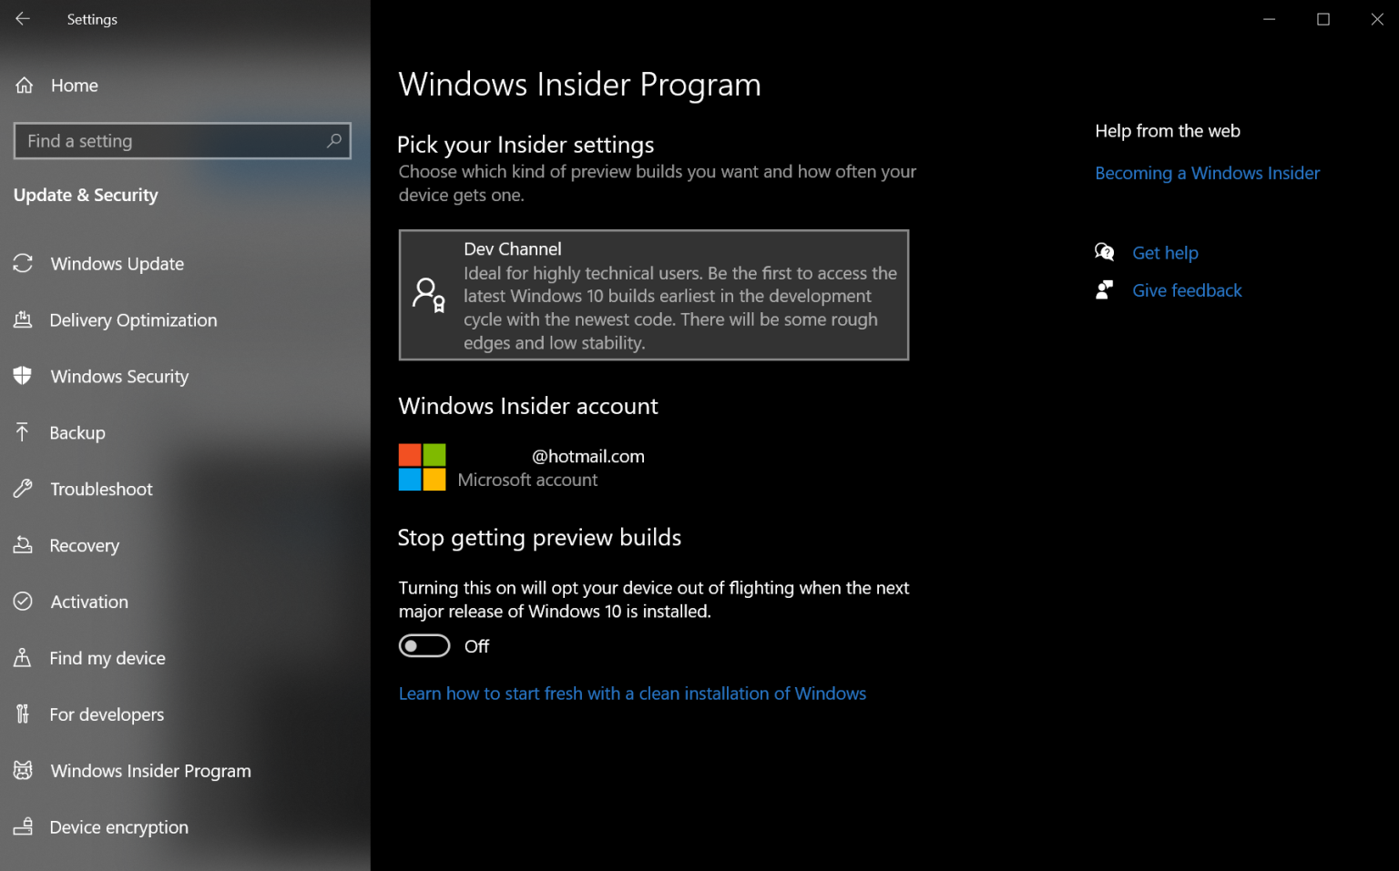Click the Recovery icon

coord(24,545)
